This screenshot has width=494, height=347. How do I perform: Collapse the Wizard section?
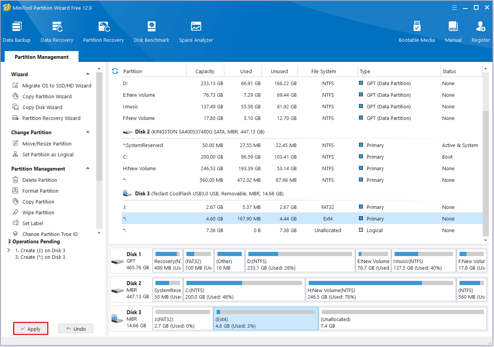click(x=88, y=74)
